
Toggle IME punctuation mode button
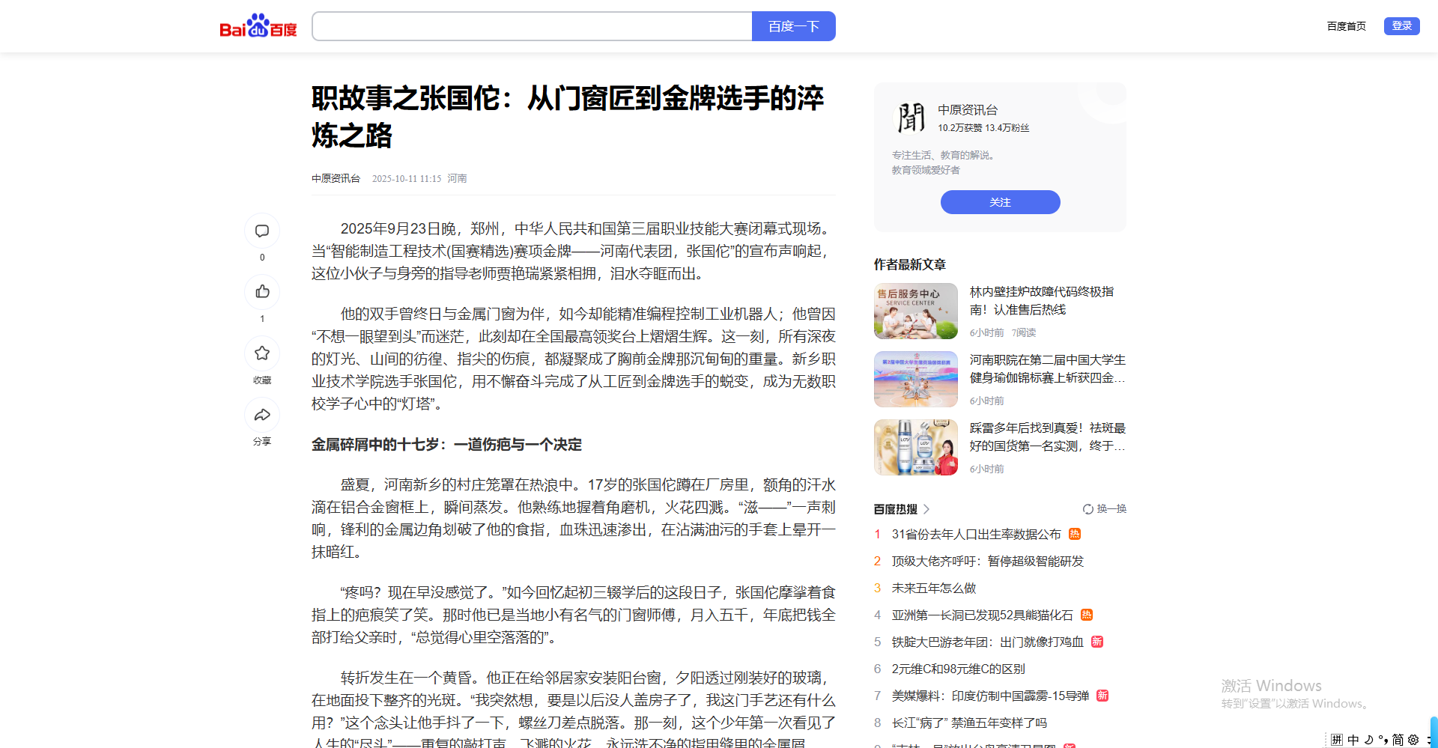coord(1383,740)
